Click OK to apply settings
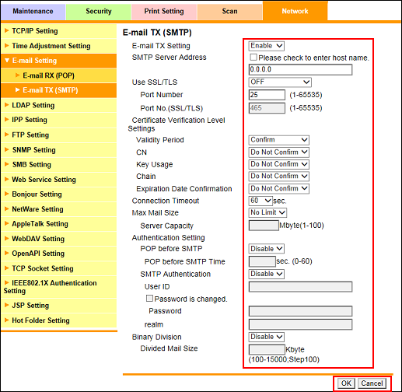Image resolution: width=402 pixels, height=392 pixels. click(346, 383)
